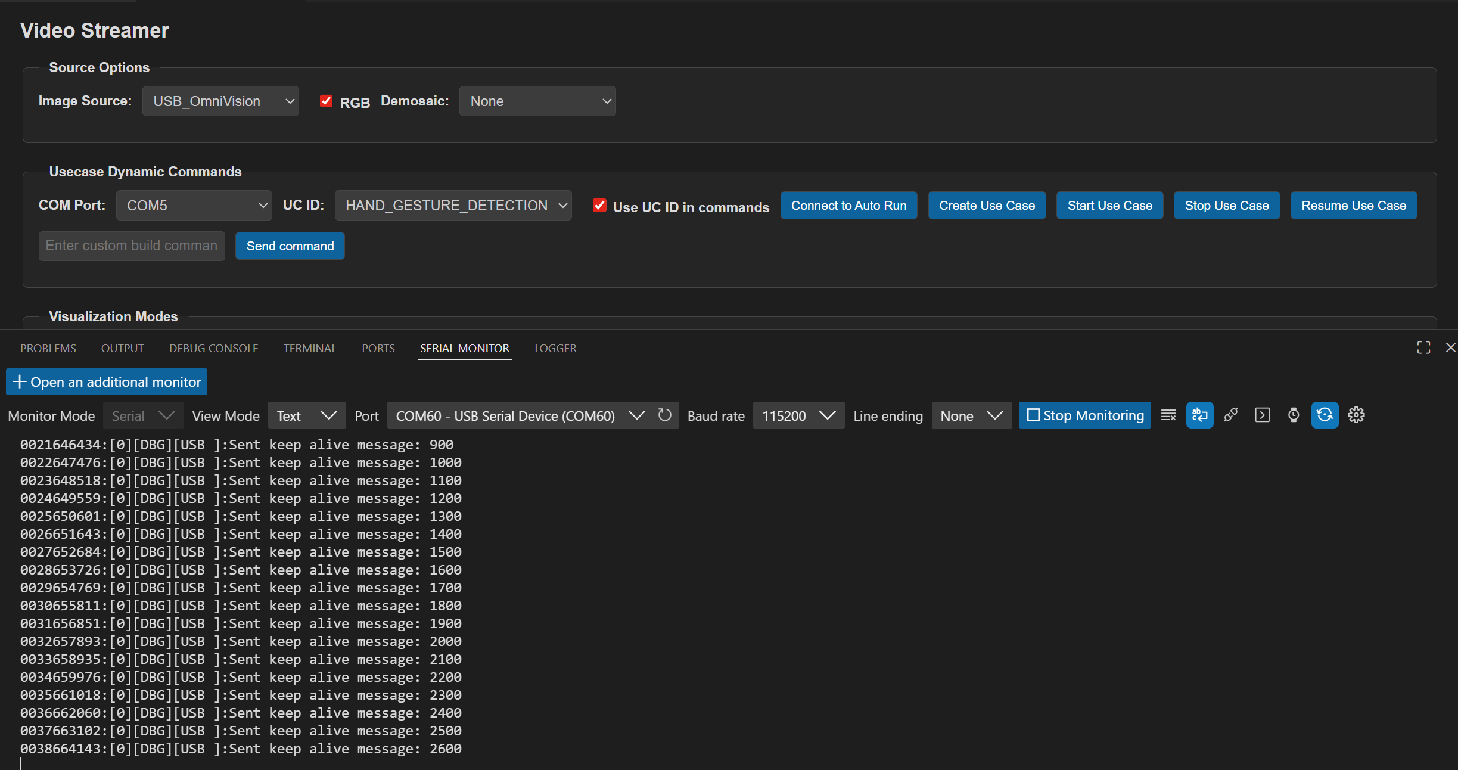Open the UC ID dropdown
The image size is (1458, 770).
453,206
